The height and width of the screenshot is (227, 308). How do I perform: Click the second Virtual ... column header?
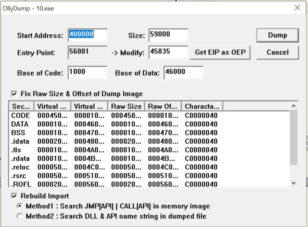(x=89, y=106)
